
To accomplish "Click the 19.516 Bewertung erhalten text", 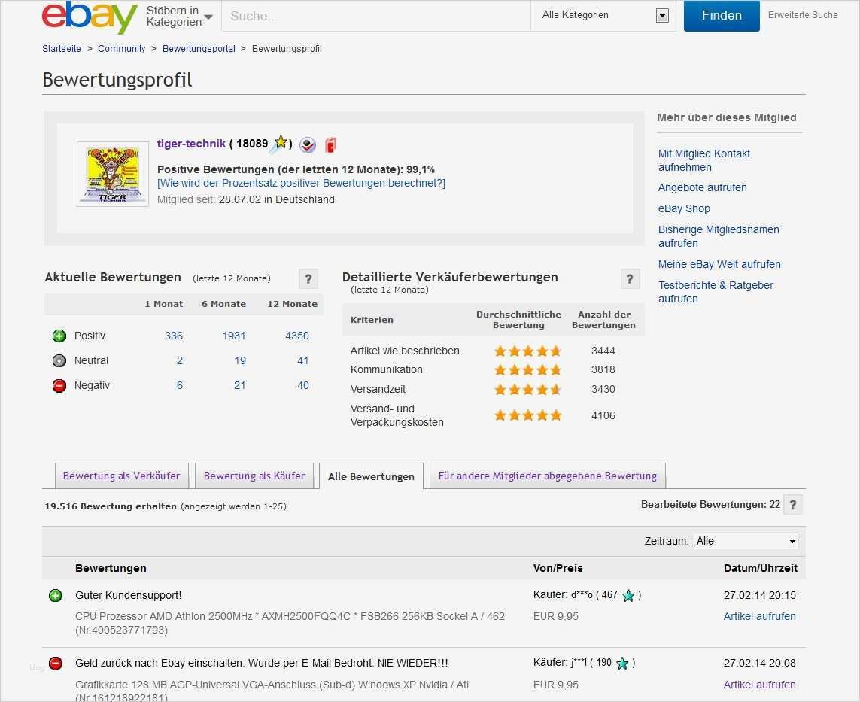I will [111, 506].
